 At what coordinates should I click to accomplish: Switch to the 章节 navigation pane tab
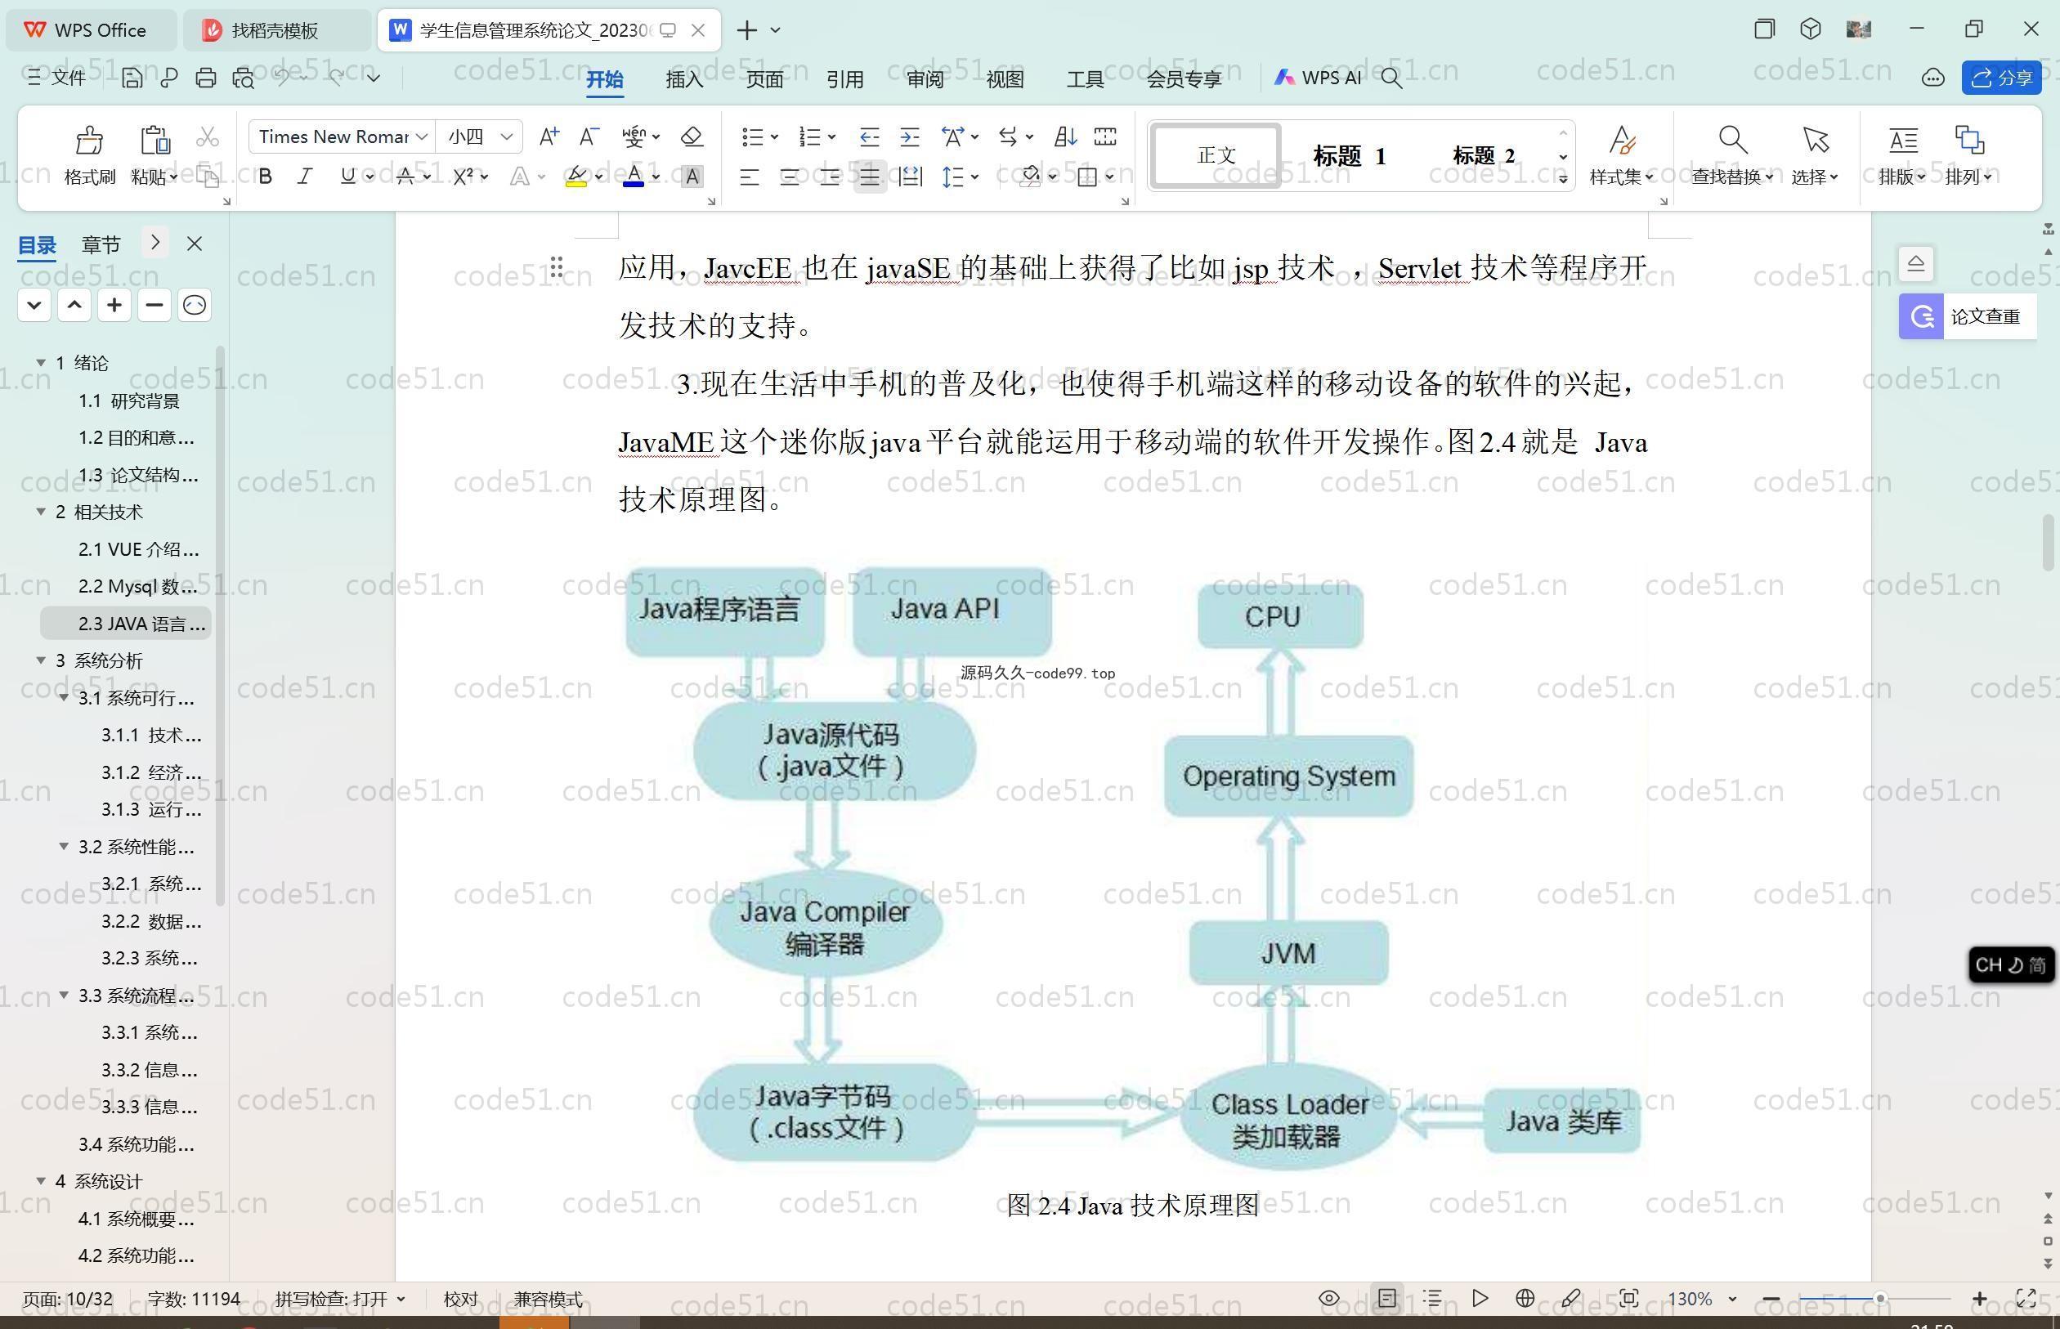coord(101,245)
